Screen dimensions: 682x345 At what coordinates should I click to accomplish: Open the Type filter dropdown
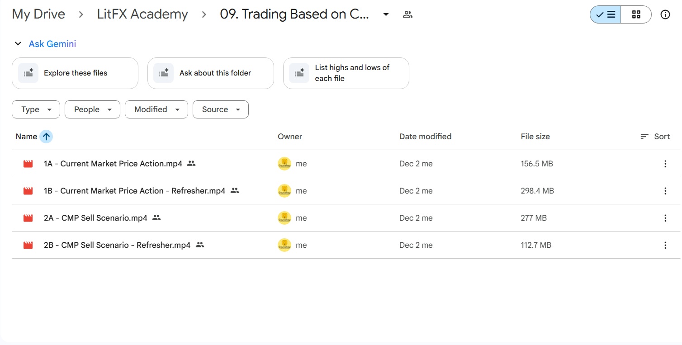coord(36,109)
